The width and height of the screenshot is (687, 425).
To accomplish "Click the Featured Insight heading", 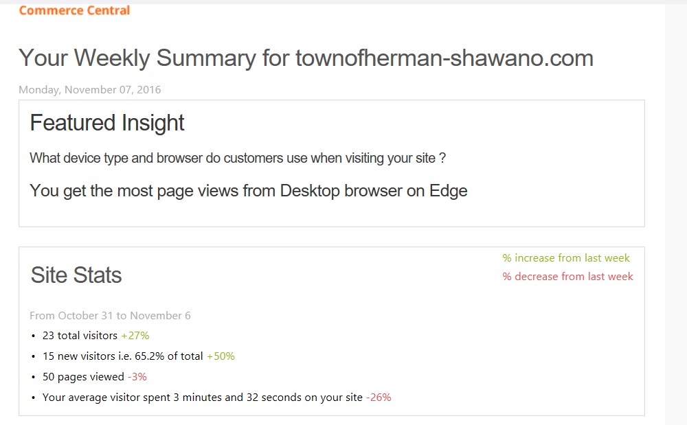I will tap(107, 123).
